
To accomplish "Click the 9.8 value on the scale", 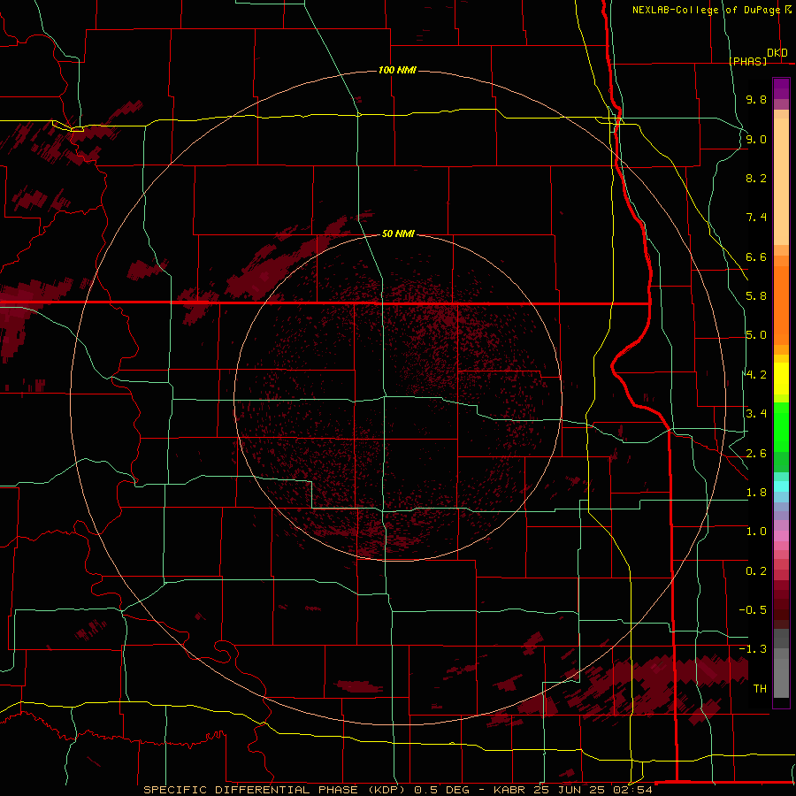I will point(756,99).
